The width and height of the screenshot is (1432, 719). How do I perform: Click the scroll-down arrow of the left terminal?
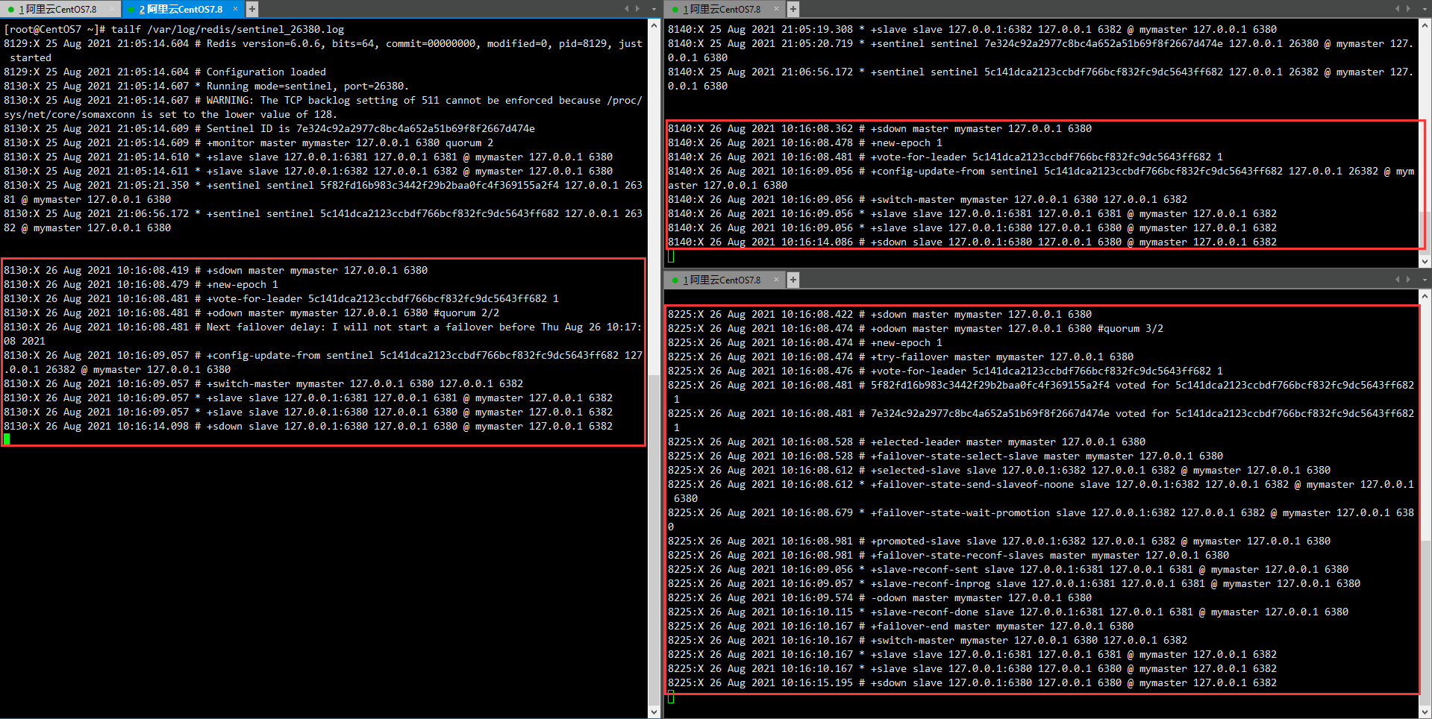[x=654, y=712]
